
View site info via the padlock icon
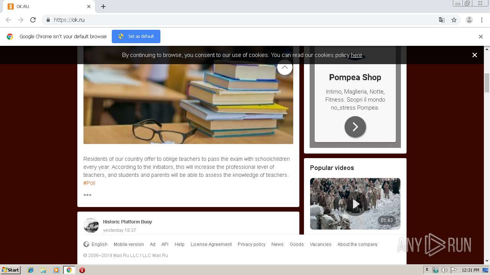click(x=48, y=20)
